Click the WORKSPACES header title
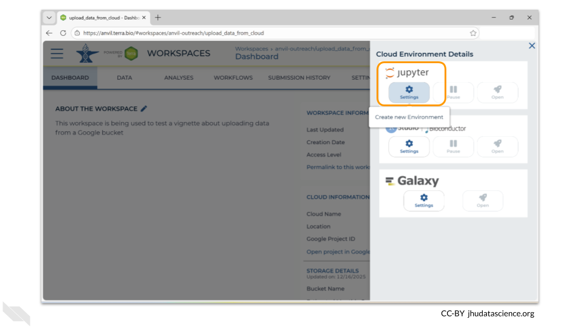The height and width of the screenshot is (328, 583). pos(179,53)
